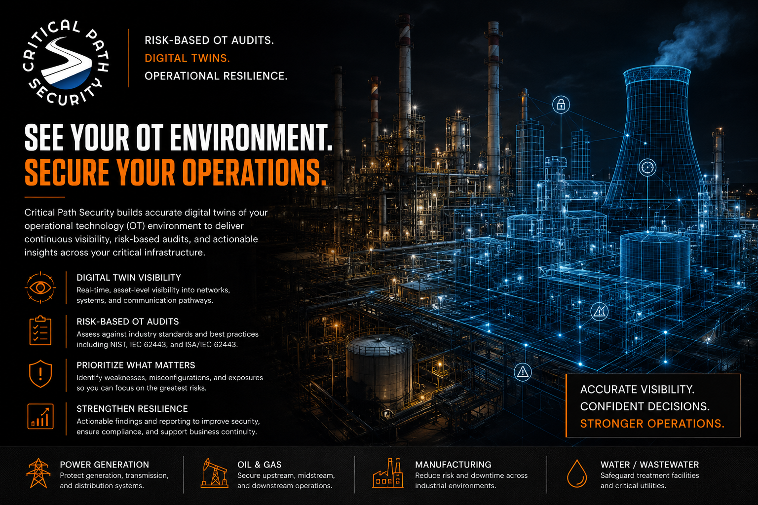Select the "DIGITAL TWIN VISIBILITY" heading

tap(129, 278)
